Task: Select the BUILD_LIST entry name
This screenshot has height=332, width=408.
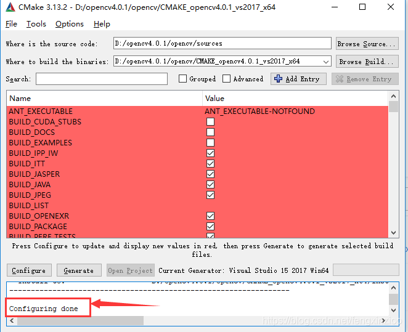Action: click(28, 206)
